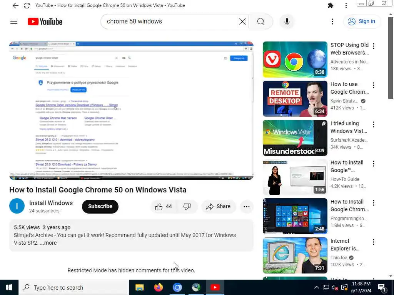Click 'ThioJoe' channel name

[x=339, y=258]
